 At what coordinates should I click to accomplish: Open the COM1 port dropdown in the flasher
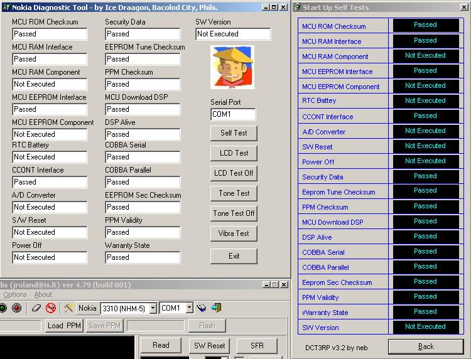(189, 308)
